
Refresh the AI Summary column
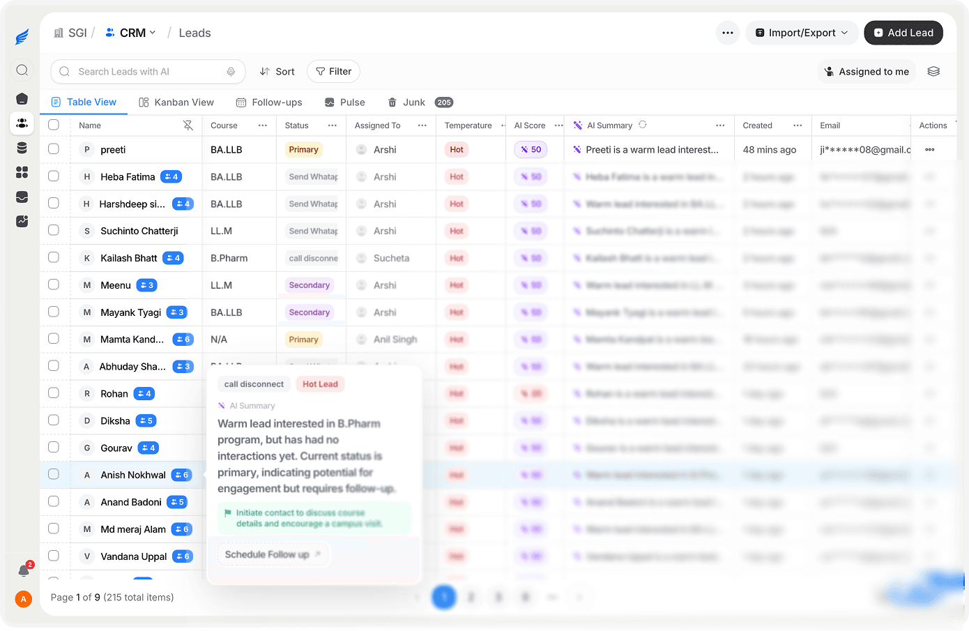click(x=643, y=125)
